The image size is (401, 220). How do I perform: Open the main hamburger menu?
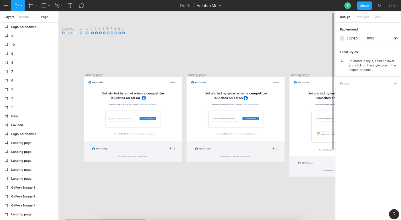[5, 5]
